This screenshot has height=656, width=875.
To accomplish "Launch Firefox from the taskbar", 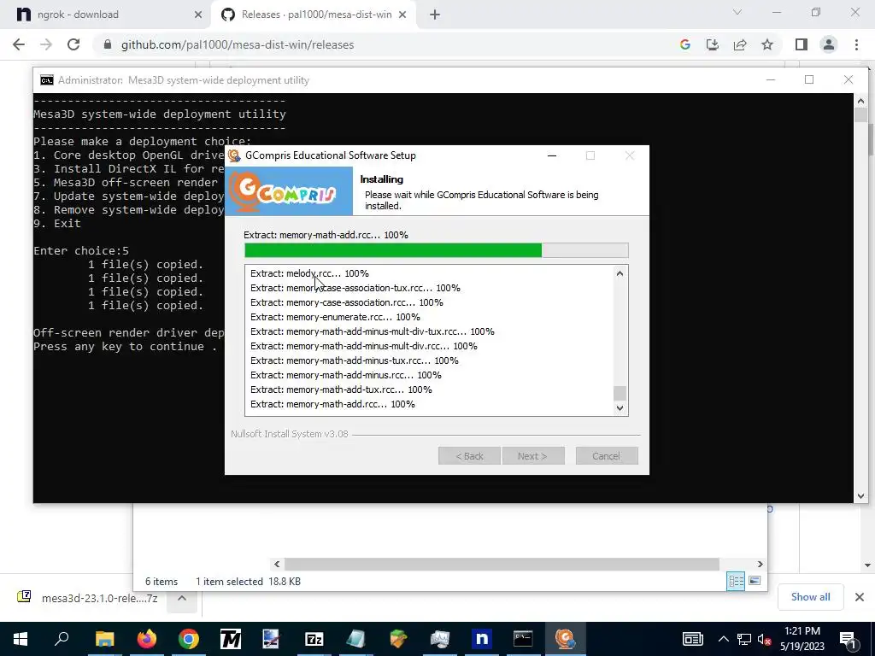I will [147, 639].
